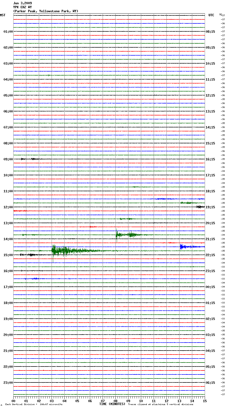Image resolution: width=226 pixels, height=408 pixels.
Task: Select the '10:00' MST hour label
Action: pyautogui.click(x=8, y=175)
